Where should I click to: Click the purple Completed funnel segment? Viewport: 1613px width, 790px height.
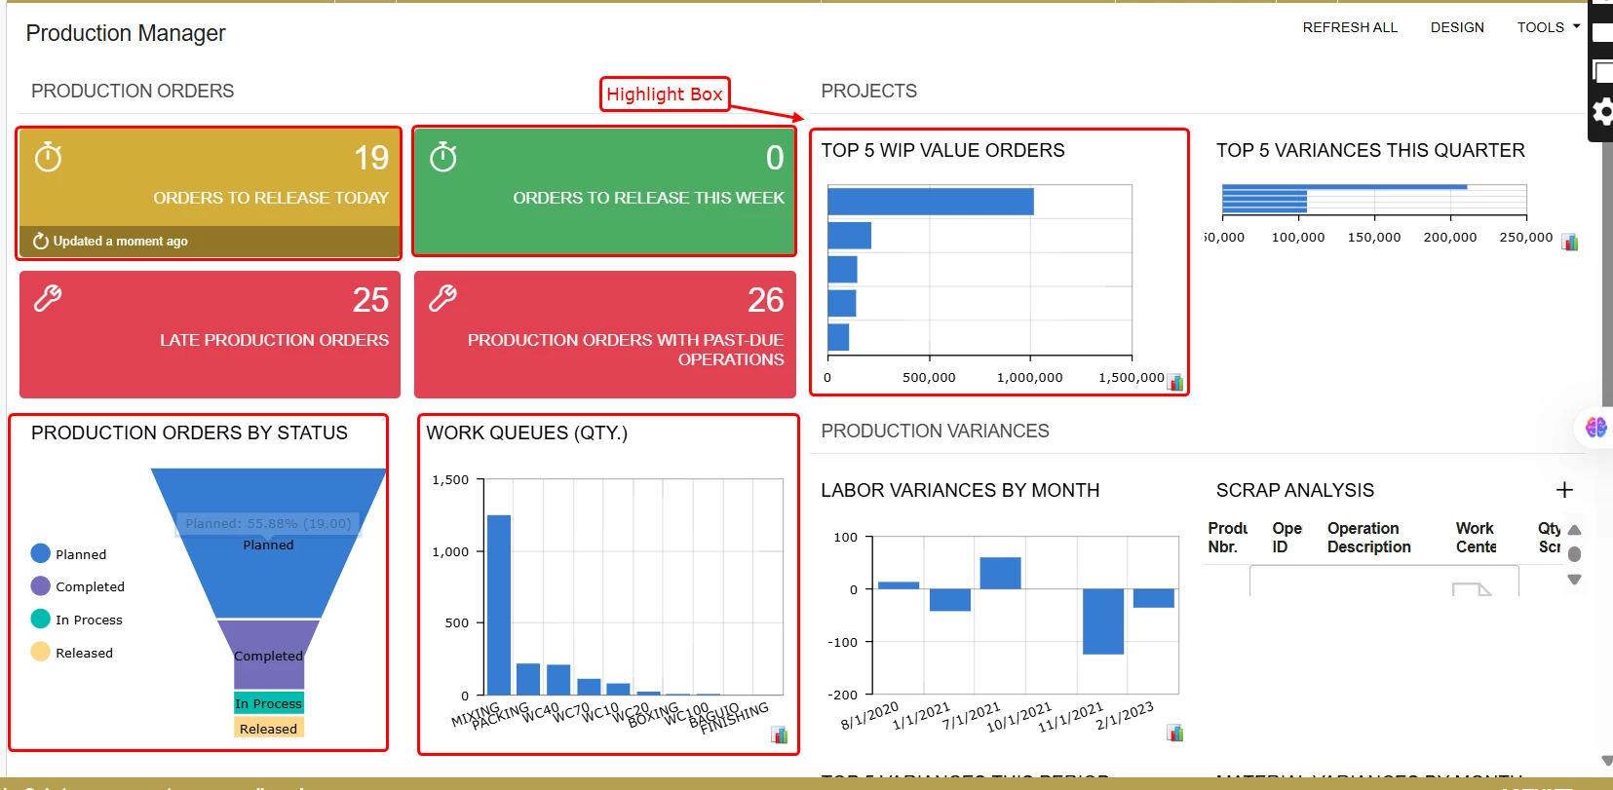click(268, 655)
